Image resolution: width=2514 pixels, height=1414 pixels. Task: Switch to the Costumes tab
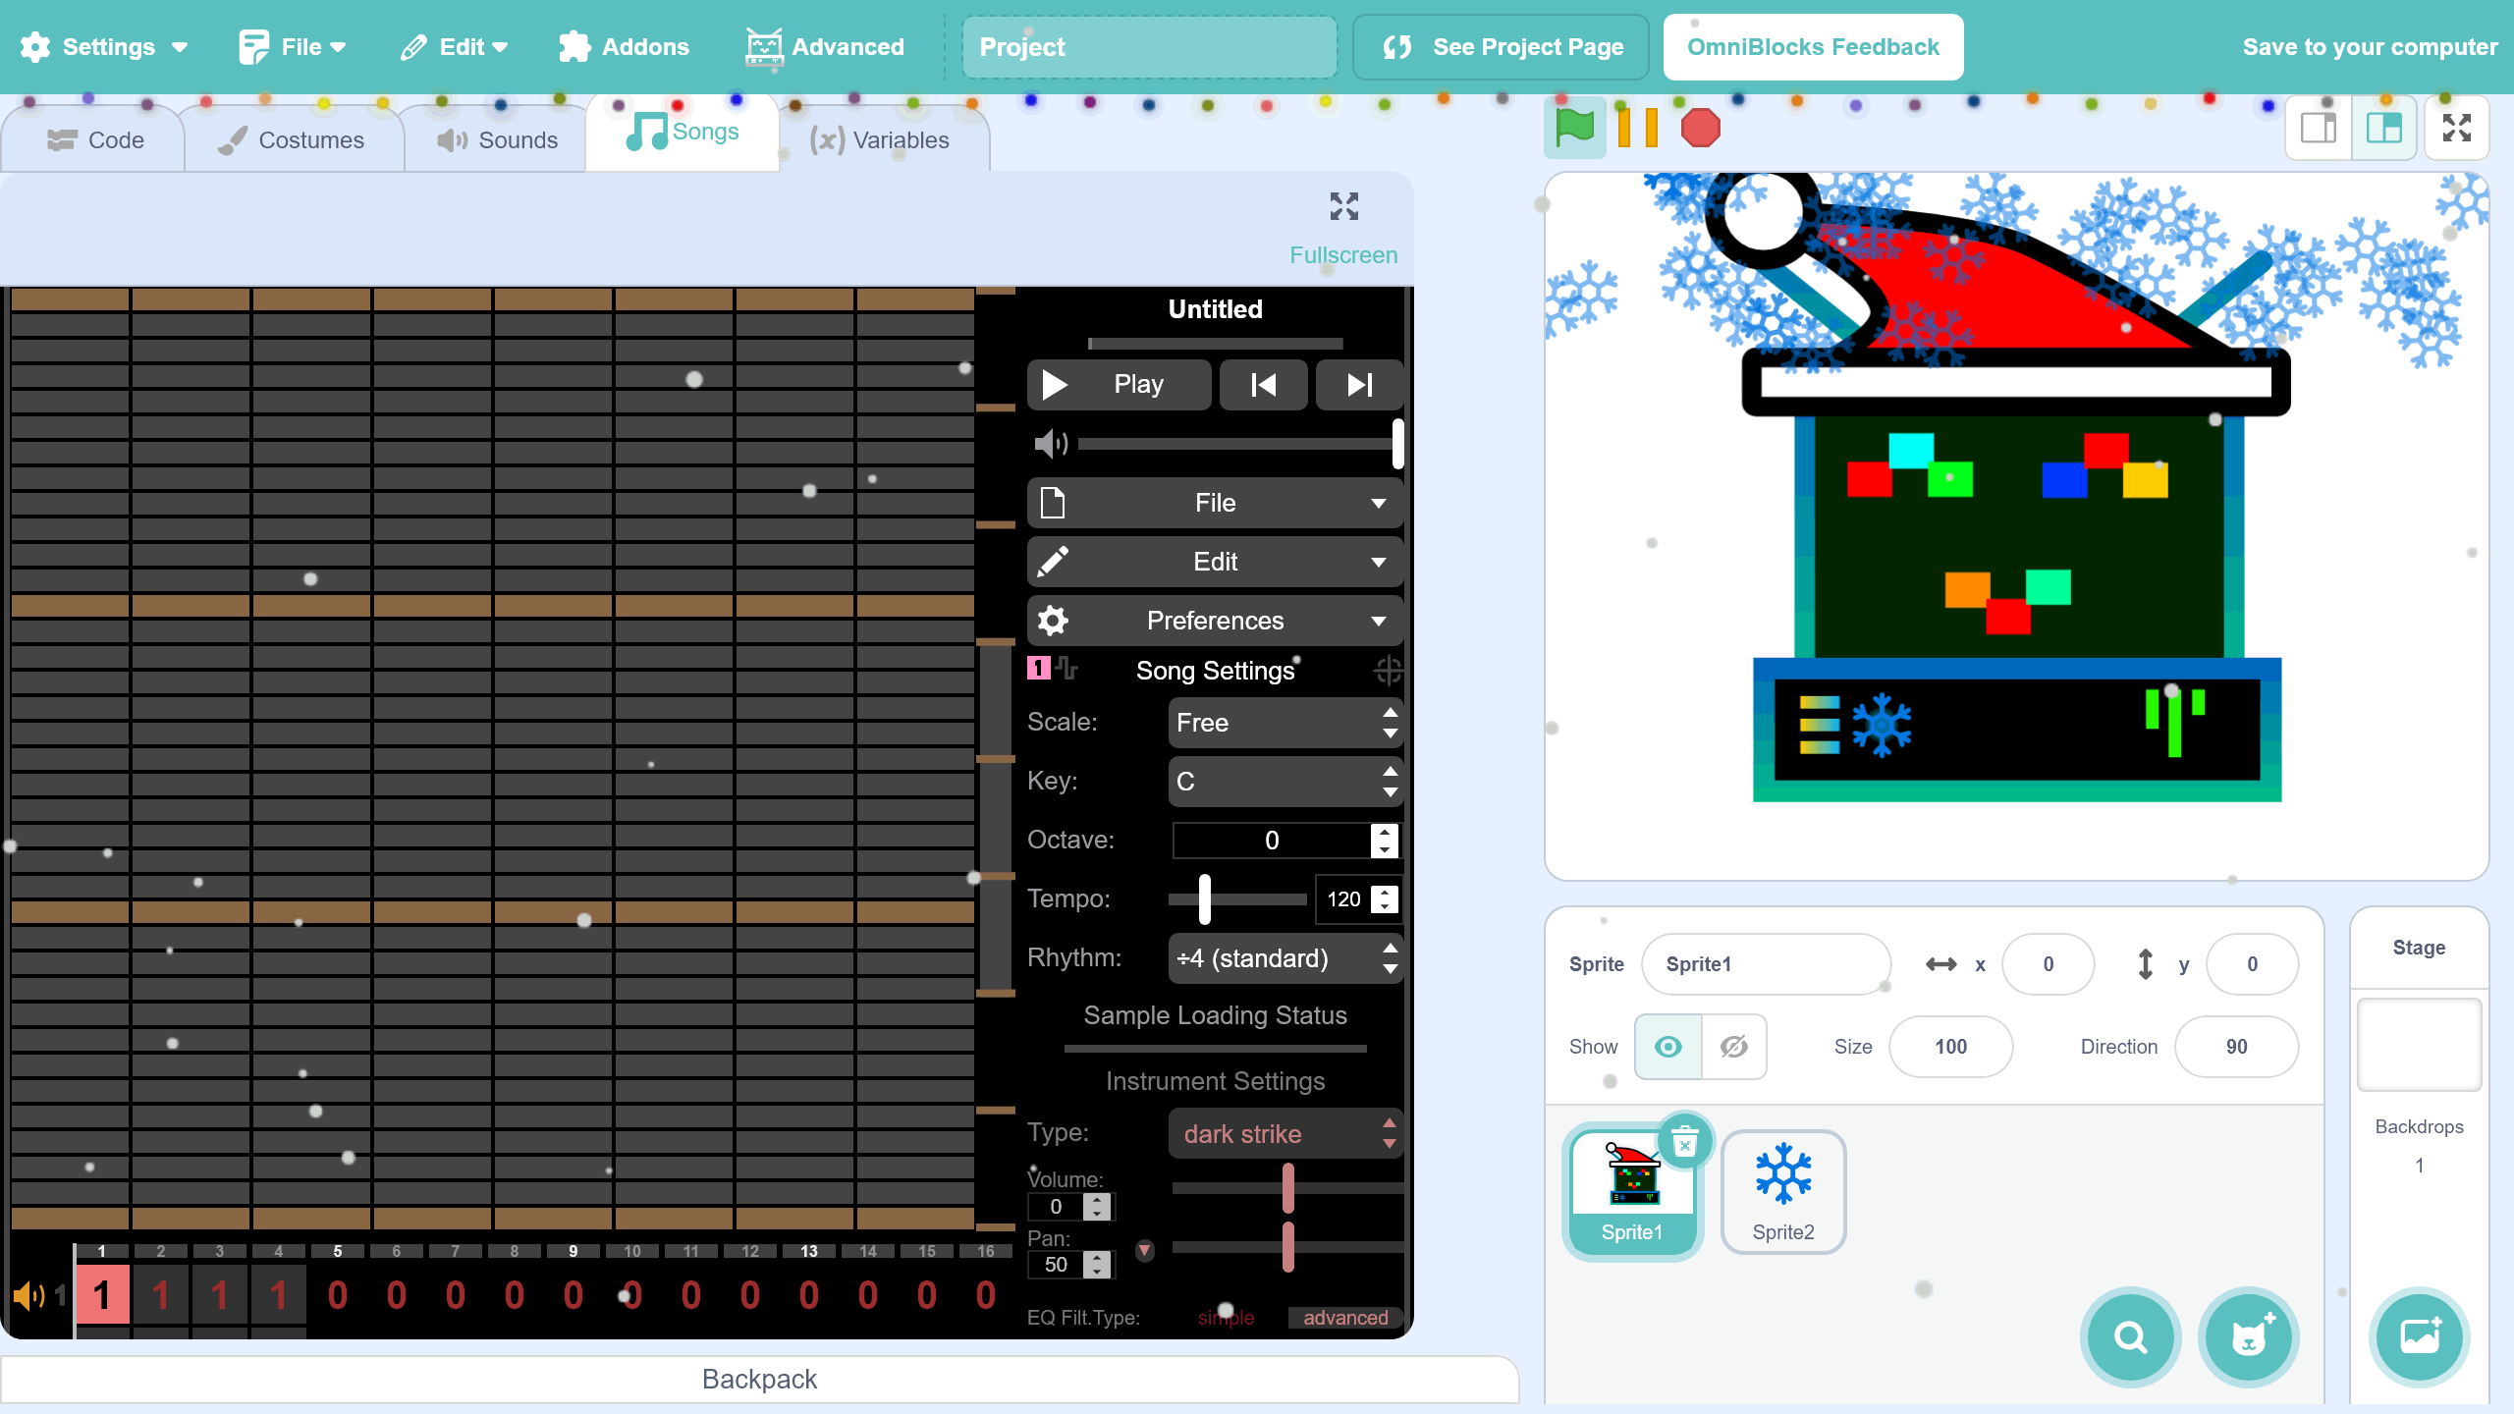[x=292, y=140]
